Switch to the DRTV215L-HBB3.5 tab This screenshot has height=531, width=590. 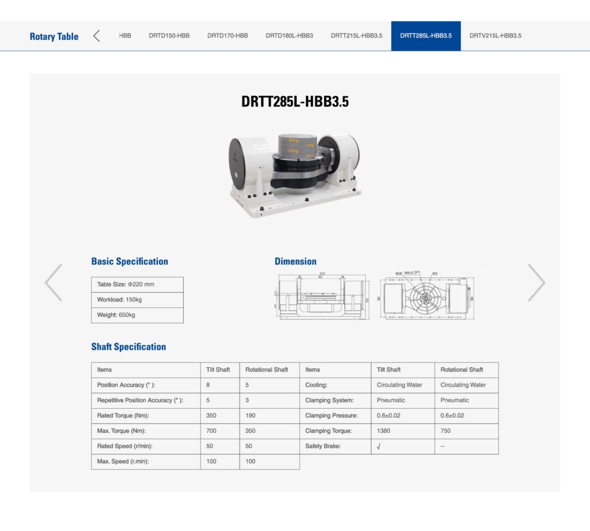tap(495, 36)
